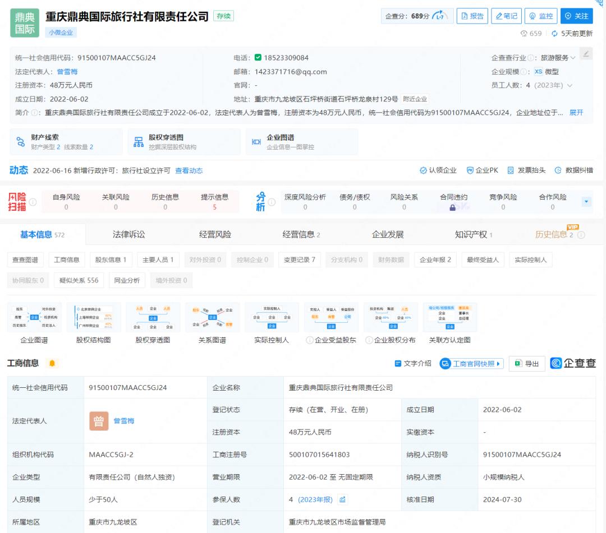Click the edit pencil icon beside industry
The height and width of the screenshot is (533, 606).
pyautogui.click(x=586, y=54)
